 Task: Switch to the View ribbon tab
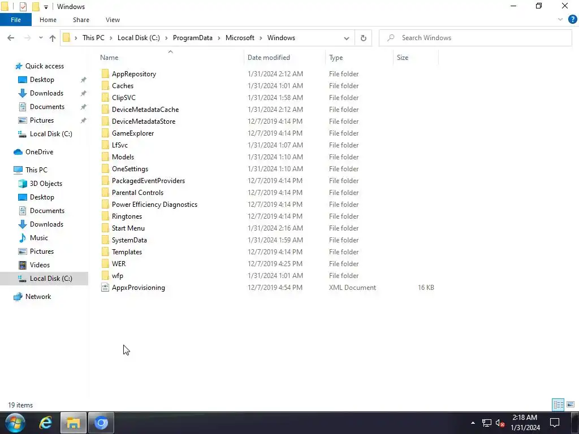coord(113,20)
